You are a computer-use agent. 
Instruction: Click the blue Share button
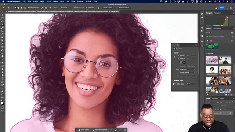(x=222, y=8)
